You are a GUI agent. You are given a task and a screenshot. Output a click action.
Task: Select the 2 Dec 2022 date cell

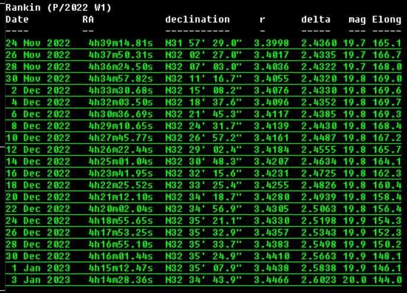coord(41,90)
